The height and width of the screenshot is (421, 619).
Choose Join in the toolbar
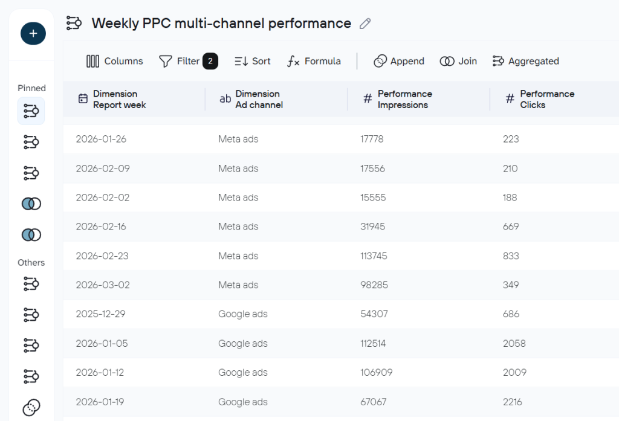point(458,61)
